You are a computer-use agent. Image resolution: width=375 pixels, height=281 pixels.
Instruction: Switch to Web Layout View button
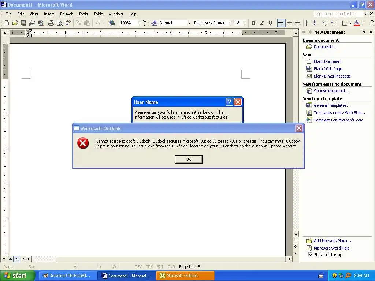coord(10,259)
